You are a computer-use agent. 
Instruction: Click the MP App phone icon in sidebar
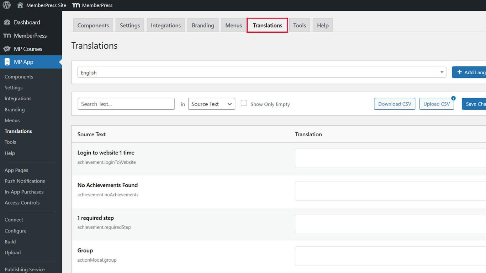pyautogui.click(x=7, y=61)
